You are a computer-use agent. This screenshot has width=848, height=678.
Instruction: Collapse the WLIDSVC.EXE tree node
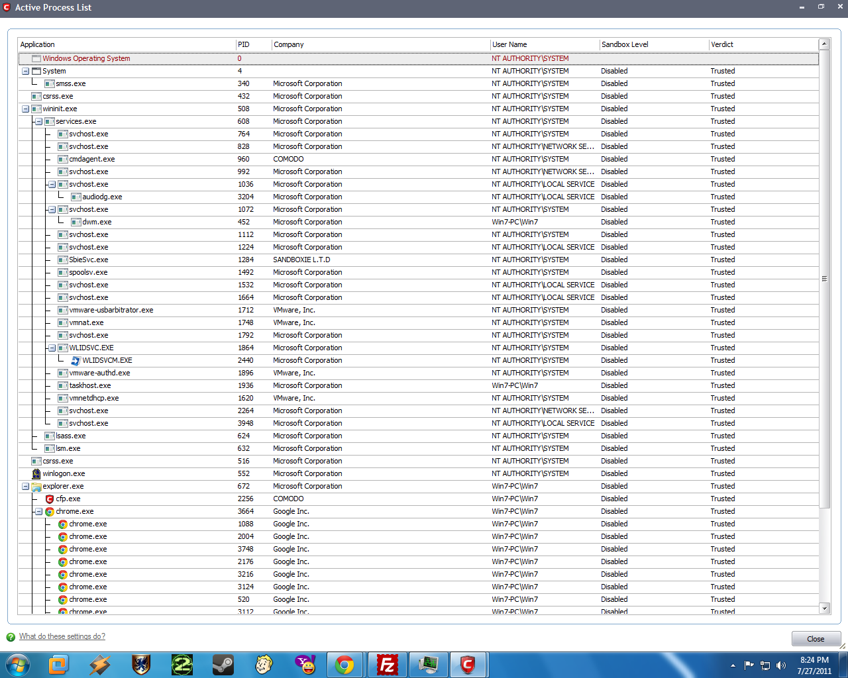pyautogui.click(x=52, y=348)
